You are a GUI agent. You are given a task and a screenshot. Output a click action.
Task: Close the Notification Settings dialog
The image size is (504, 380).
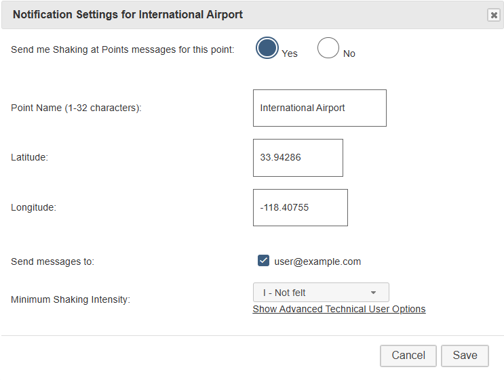point(494,15)
